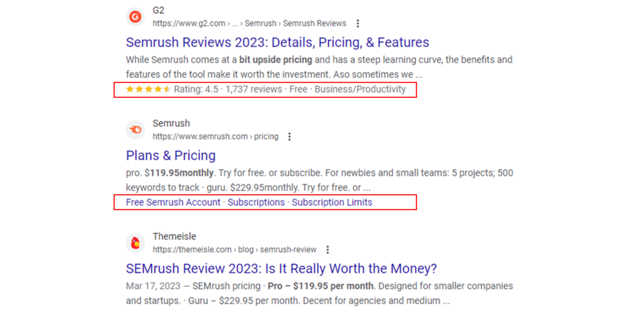Click the star rating under the G2 result

pyautogui.click(x=148, y=89)
